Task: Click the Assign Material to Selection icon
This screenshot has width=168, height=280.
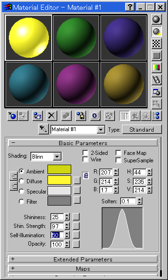Action: [x=38, y=116]
